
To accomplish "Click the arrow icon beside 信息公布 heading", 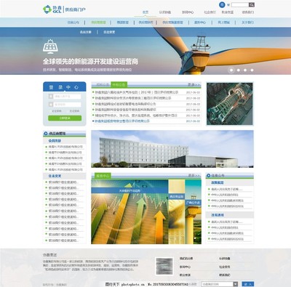I will 208,175.
